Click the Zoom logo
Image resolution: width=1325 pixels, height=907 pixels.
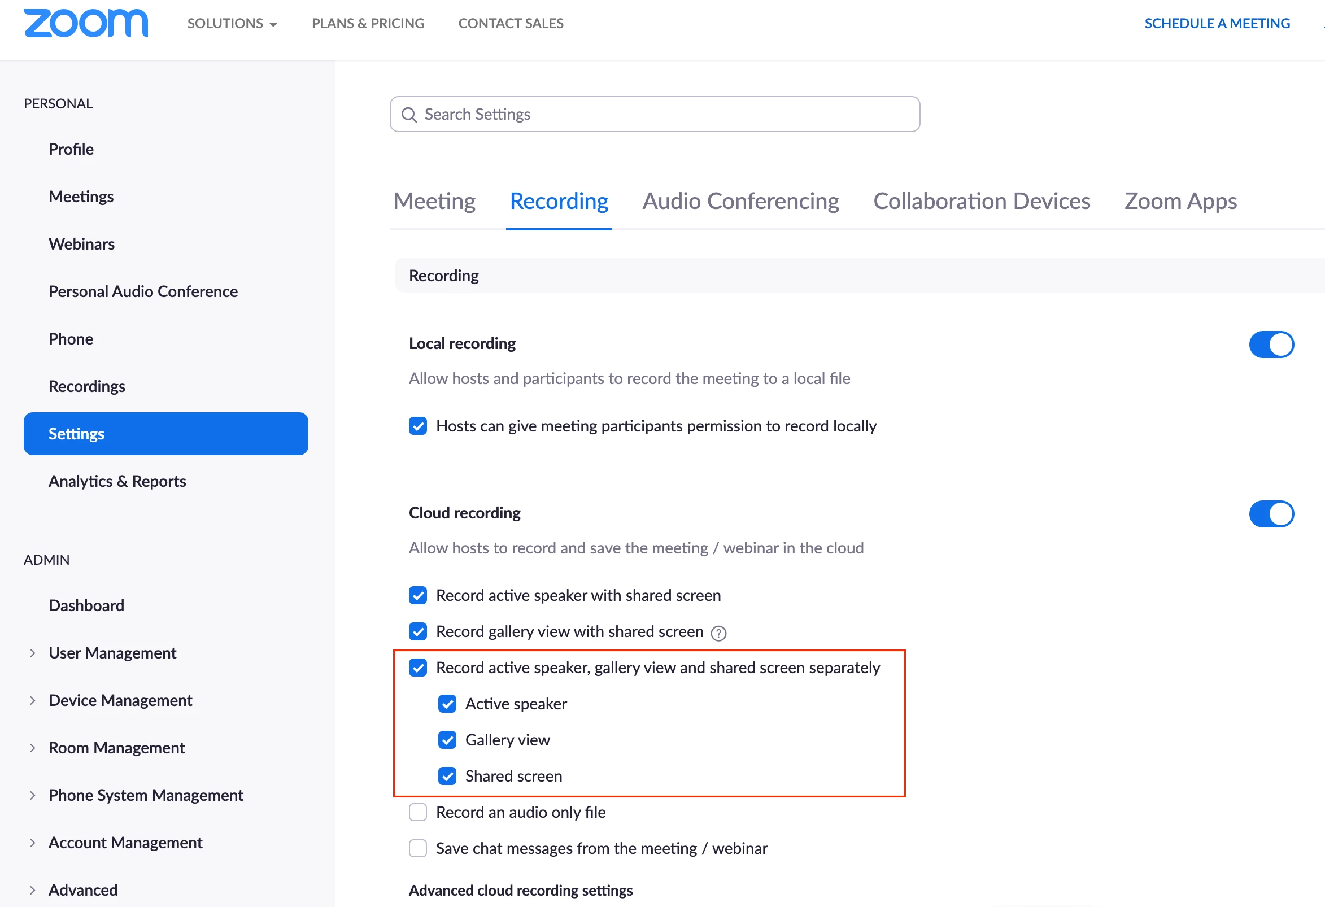(x=85, y=23)
